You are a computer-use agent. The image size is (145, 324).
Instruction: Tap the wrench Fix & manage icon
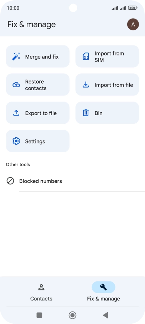[103, 287]
